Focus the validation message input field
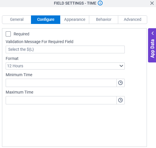 [65, 49]
